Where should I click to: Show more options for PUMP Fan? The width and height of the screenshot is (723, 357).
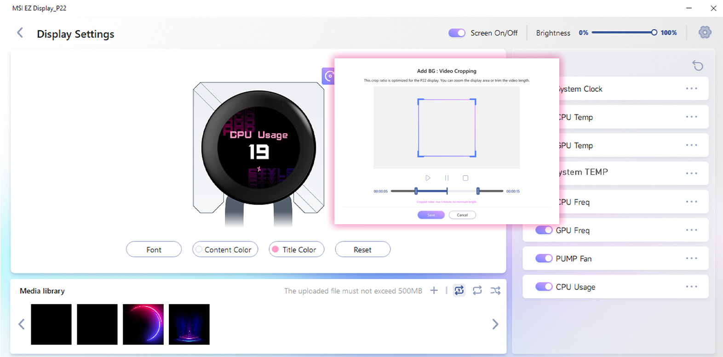pyautogui.click(x=691, y=258)
